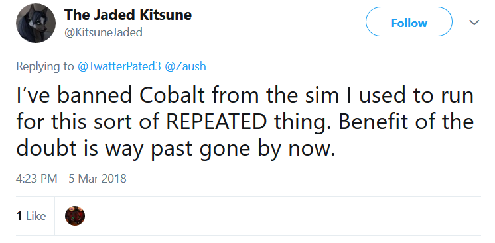The height and width of the screenshot is (243, 495).
Task: Click the word banned in tweet
Action: click(95, 95)
